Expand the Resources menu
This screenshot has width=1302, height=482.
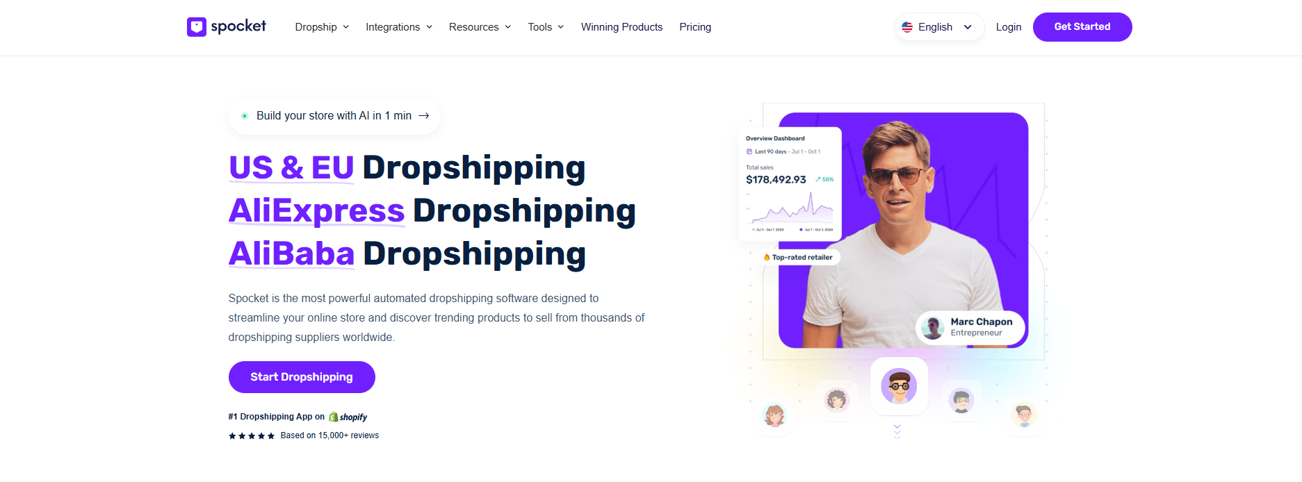click(x=480, y=27)
